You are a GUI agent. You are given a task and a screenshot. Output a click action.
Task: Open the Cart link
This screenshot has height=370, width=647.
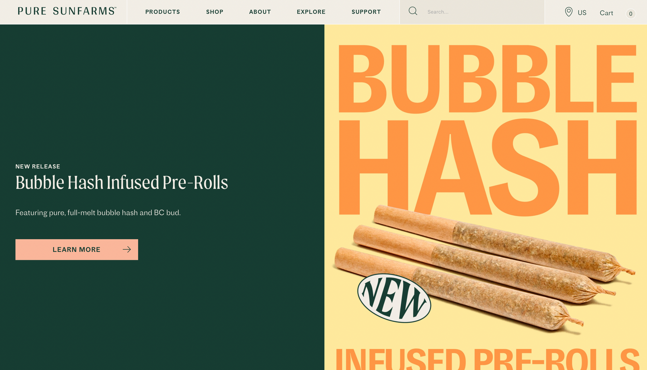pyautogui.click(x=606, y=13)
